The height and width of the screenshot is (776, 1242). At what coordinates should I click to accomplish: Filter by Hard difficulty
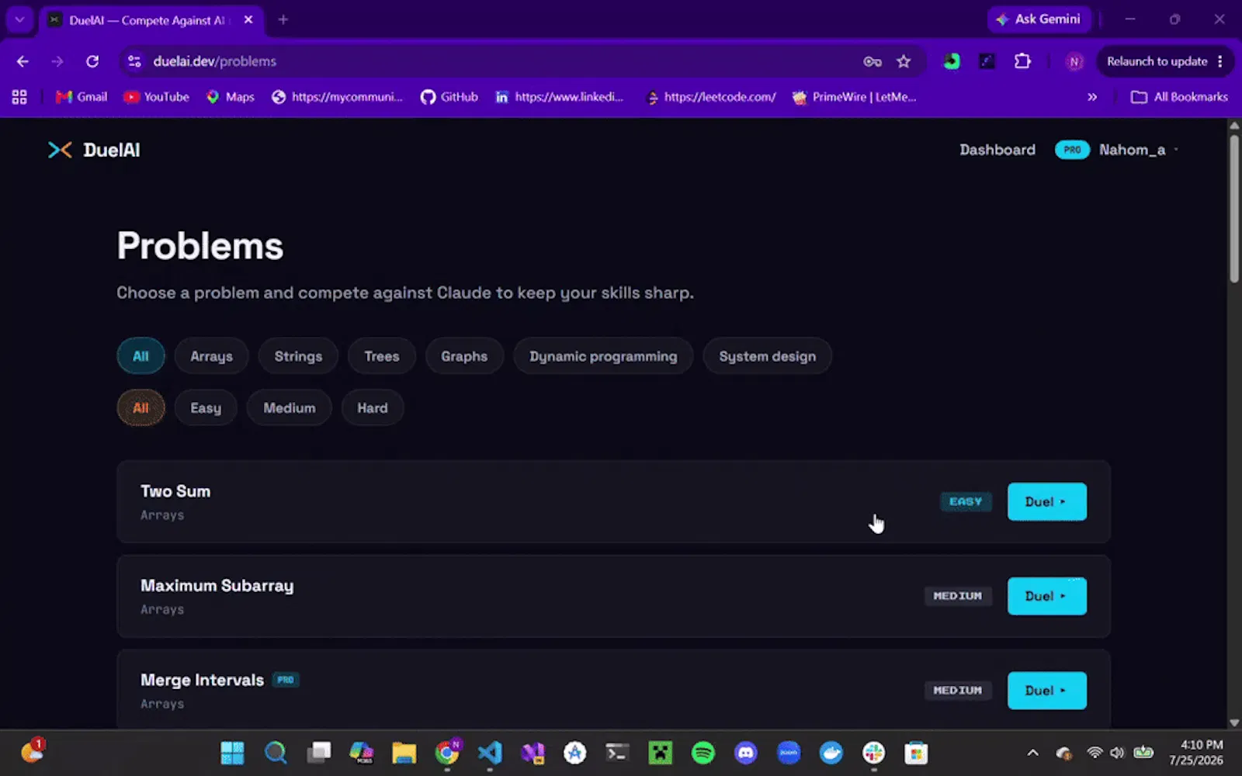coord(373,407)
